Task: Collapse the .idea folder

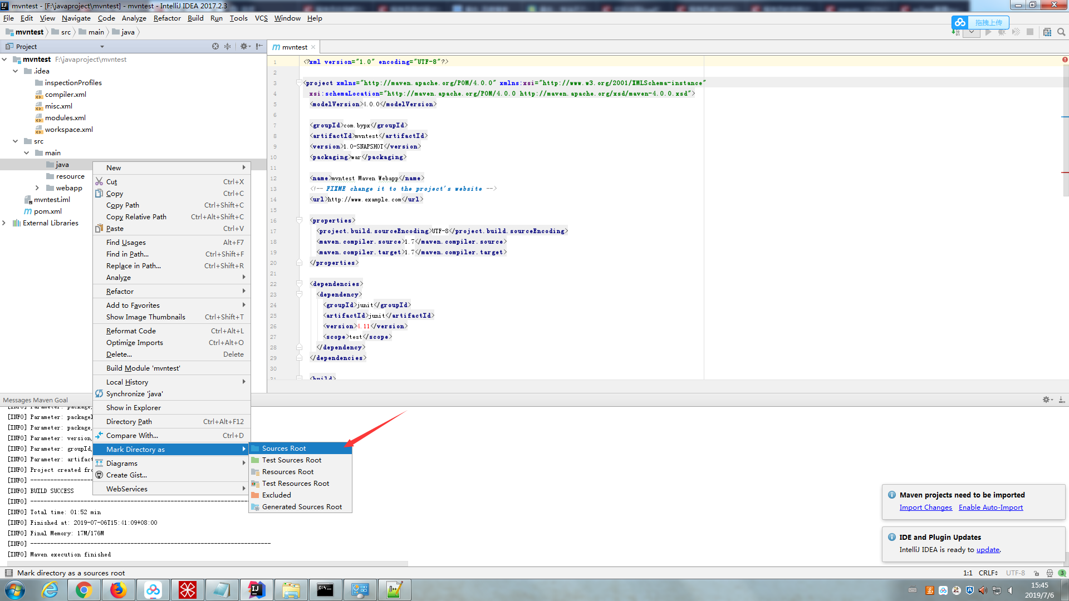Action: coord(16,71)
